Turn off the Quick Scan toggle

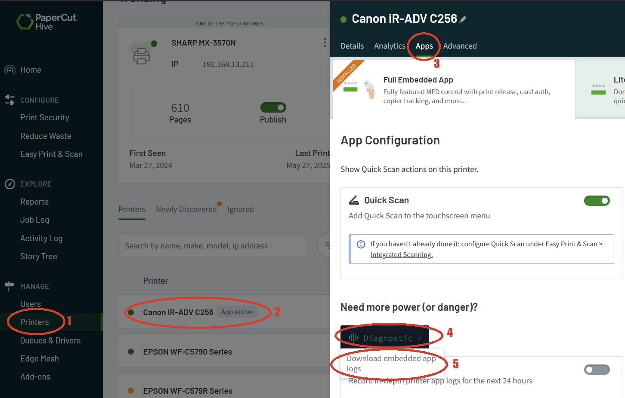pos(597,201)
